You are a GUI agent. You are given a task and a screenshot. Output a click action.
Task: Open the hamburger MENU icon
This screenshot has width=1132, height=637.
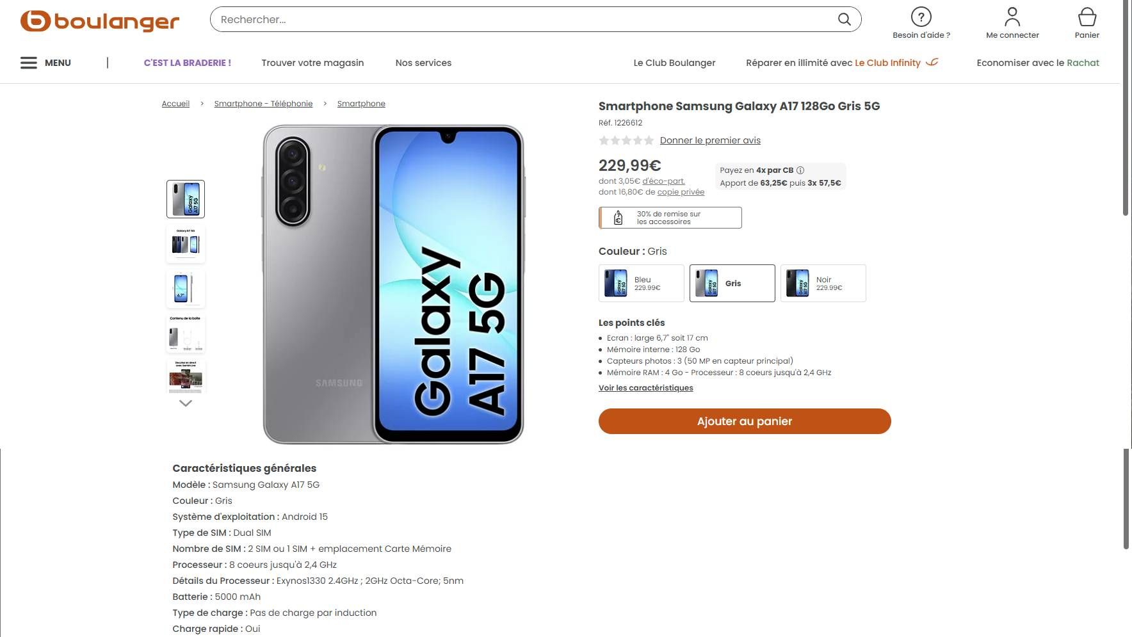tap(29, 62)
